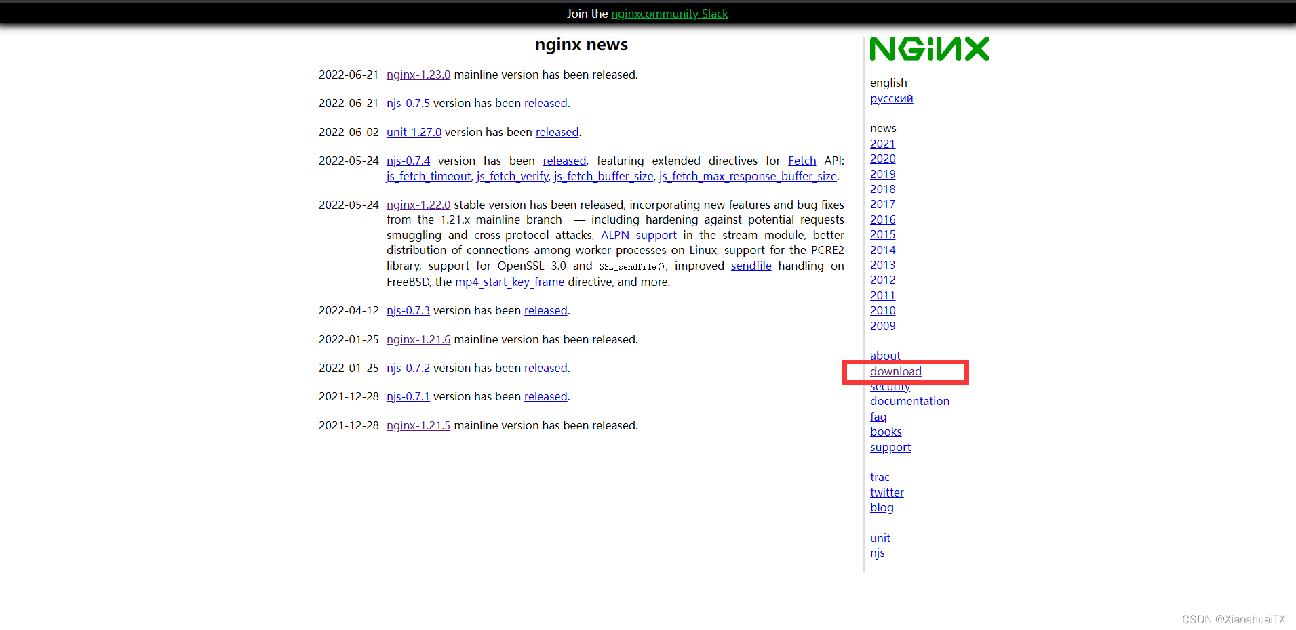Open released link for njs-0.7.2
The width and height of the screenshot is (1296, 630).
[546, 368]
